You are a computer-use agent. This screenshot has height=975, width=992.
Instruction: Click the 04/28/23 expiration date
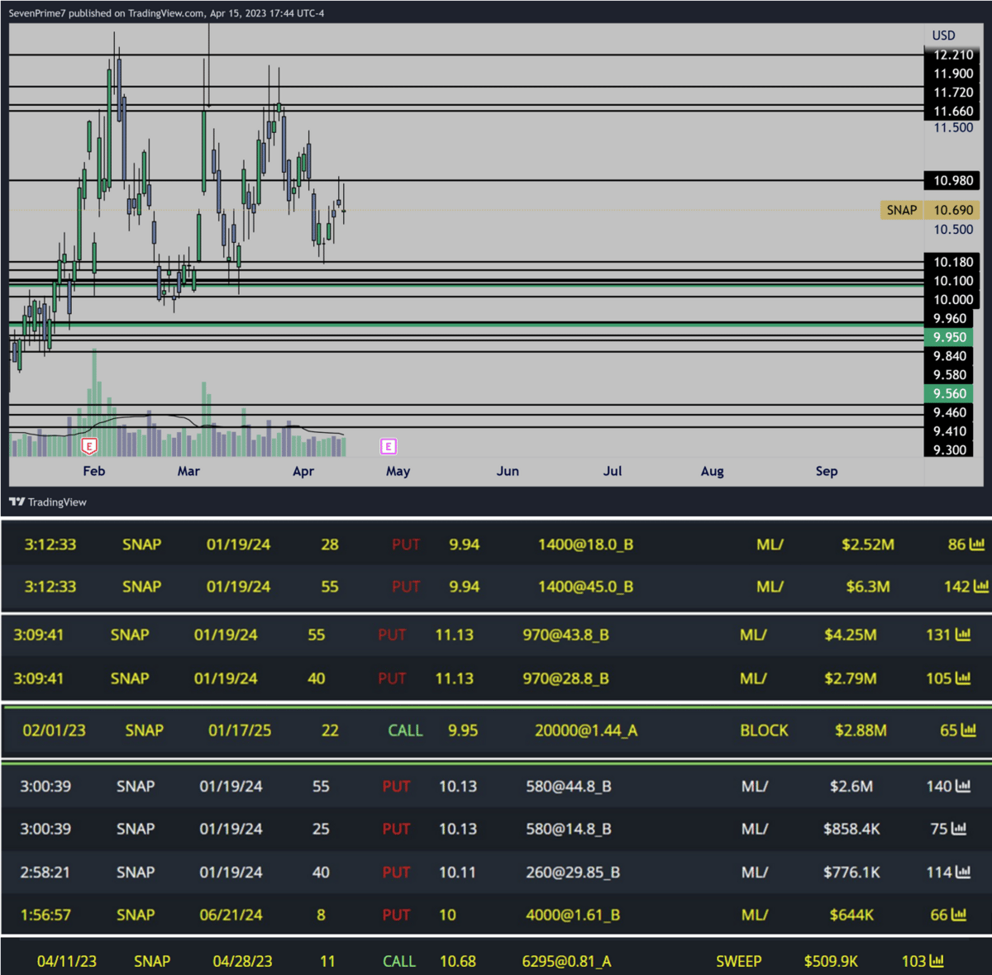(x=242, y=961)
